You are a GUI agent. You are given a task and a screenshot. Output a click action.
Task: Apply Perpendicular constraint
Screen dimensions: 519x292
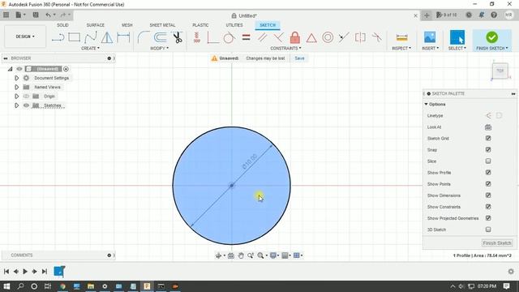278,37
